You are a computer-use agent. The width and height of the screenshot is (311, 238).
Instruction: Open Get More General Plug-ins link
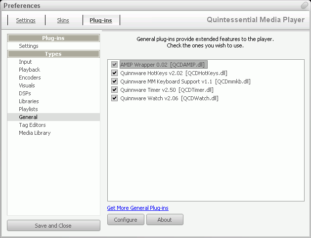[x=137, y=208]
